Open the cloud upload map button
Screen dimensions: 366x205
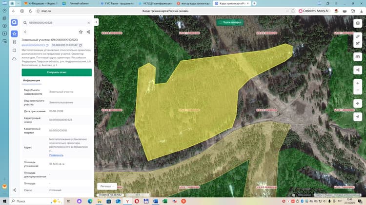[358, 57]
